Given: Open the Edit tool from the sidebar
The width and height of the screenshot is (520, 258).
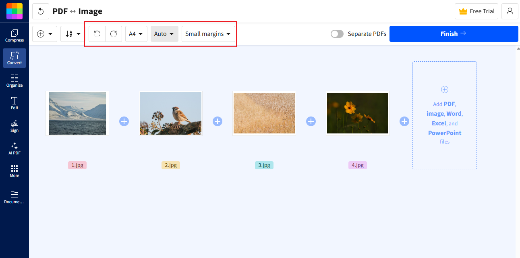Looking at the screenshot, I should tap(15, 104).
